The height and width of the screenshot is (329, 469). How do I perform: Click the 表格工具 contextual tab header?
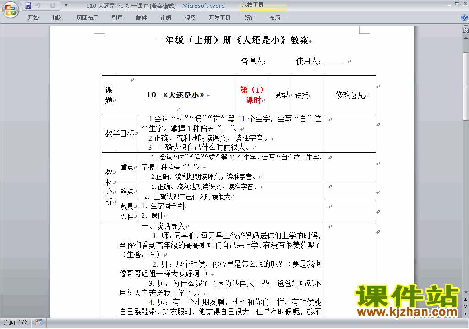tap(253, 5)
